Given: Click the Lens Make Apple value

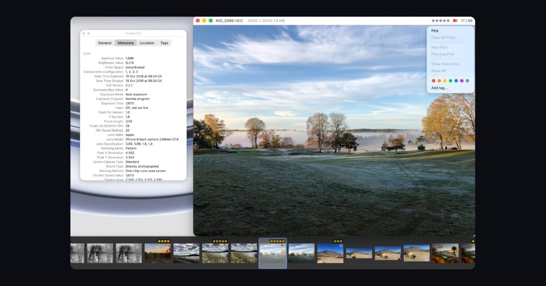Looking at the screenshot, I should 130,135.
